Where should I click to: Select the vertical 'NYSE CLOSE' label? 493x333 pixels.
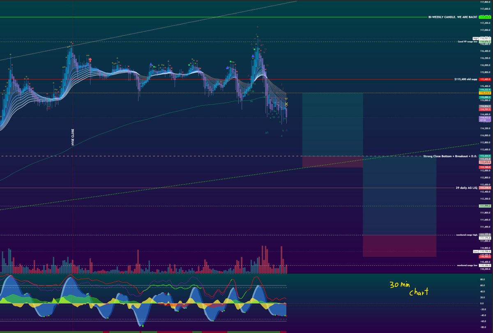pos(73,137)
